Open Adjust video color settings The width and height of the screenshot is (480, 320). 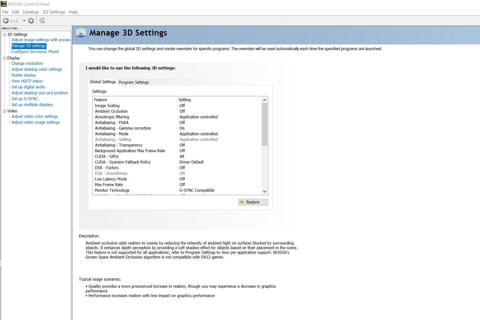pos(35,117)
